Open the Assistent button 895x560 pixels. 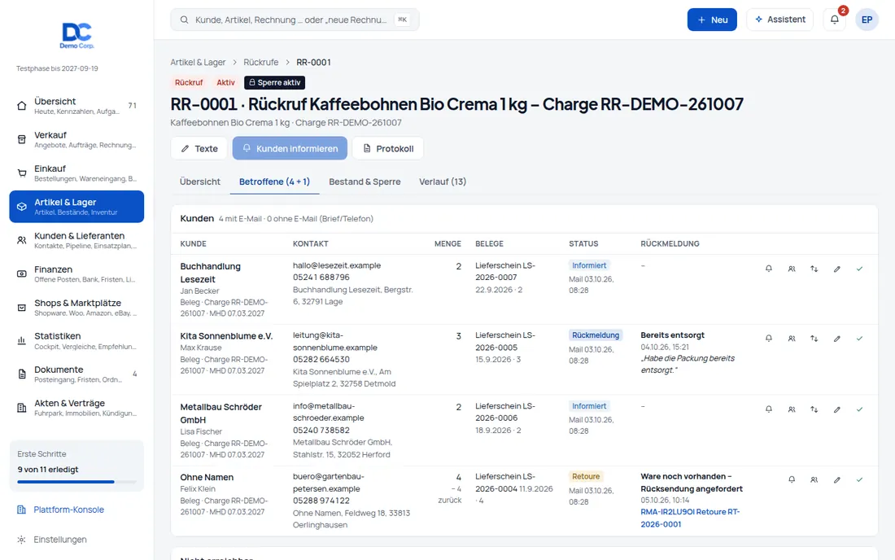pos(779,20)
